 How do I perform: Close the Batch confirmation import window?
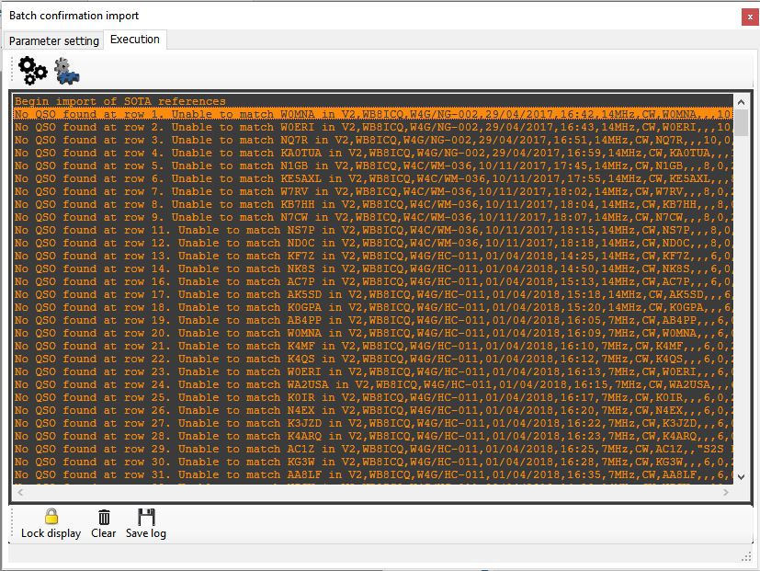click(x=749, y=17)
